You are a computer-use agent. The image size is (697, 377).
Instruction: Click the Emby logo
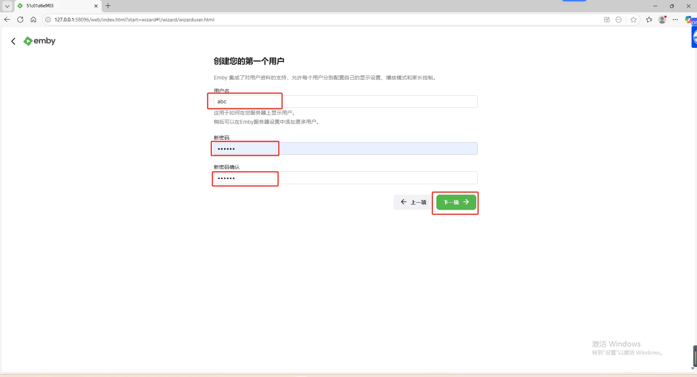point(39,41)
